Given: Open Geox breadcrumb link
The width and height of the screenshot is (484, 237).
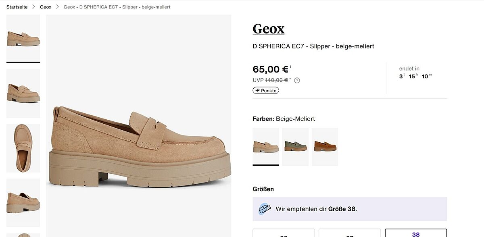Looking at the screenshot, I should pos(46,7).
